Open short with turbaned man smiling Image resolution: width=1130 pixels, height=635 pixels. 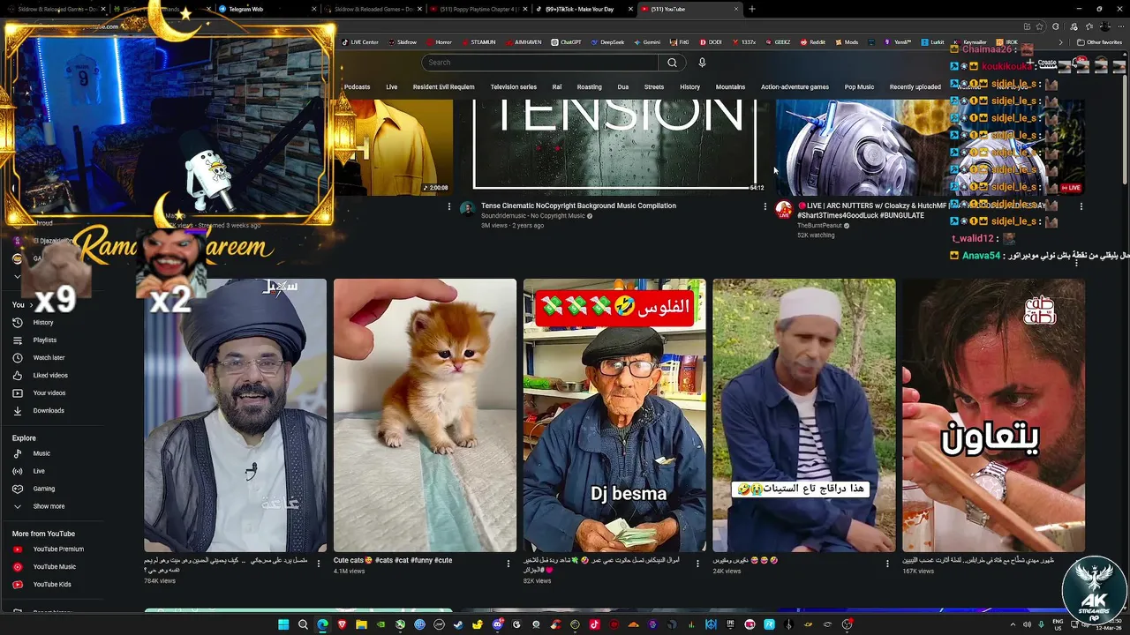tap(235, 415)
